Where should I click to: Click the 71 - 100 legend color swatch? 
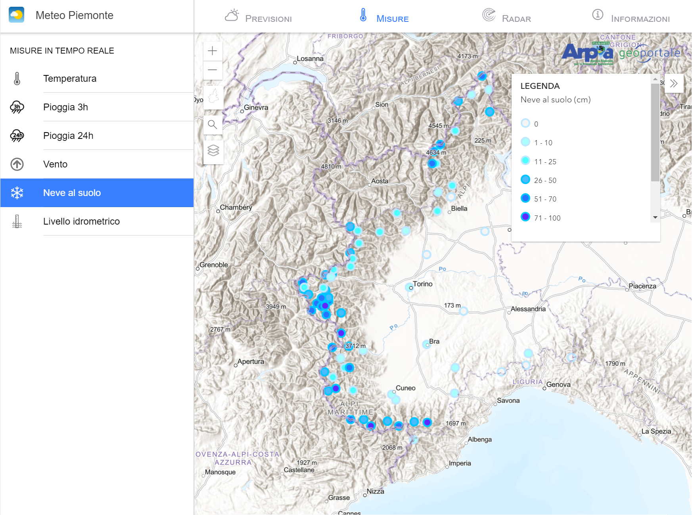click(525, 217)
